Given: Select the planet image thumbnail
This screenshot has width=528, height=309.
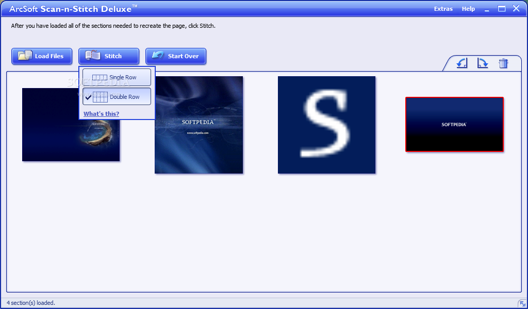Looking at the screenshot, I should 71,125.
